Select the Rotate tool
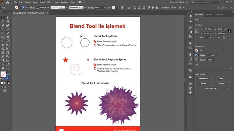The image size is (234, 131). 3,41
